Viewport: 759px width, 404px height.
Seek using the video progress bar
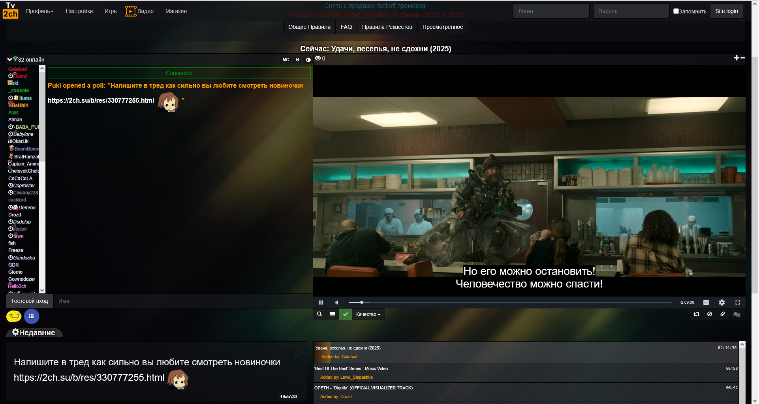tap(510, 303)
